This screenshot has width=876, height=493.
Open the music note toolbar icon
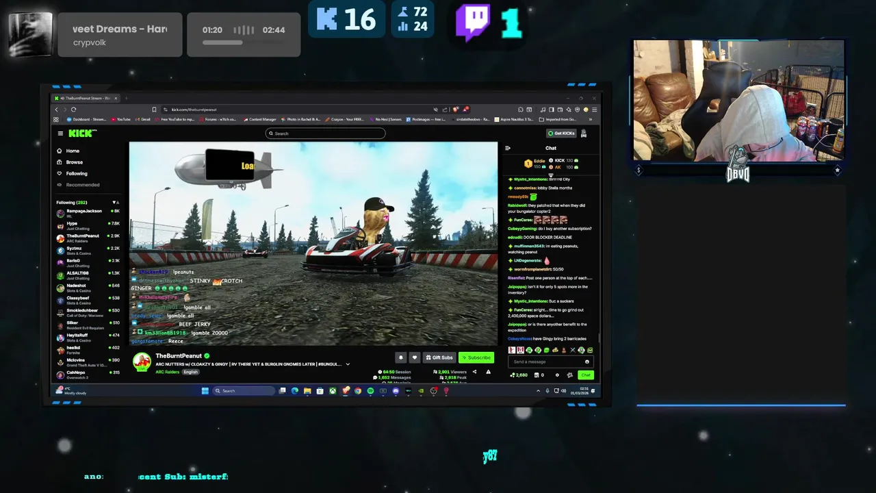(x=543, y=110)
